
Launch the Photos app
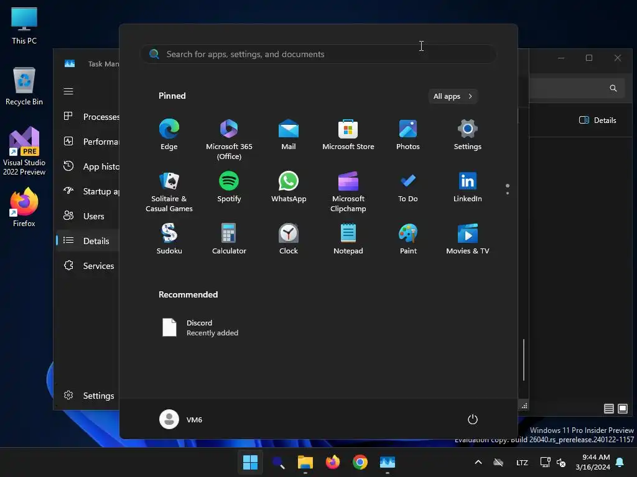coord(408,135)
